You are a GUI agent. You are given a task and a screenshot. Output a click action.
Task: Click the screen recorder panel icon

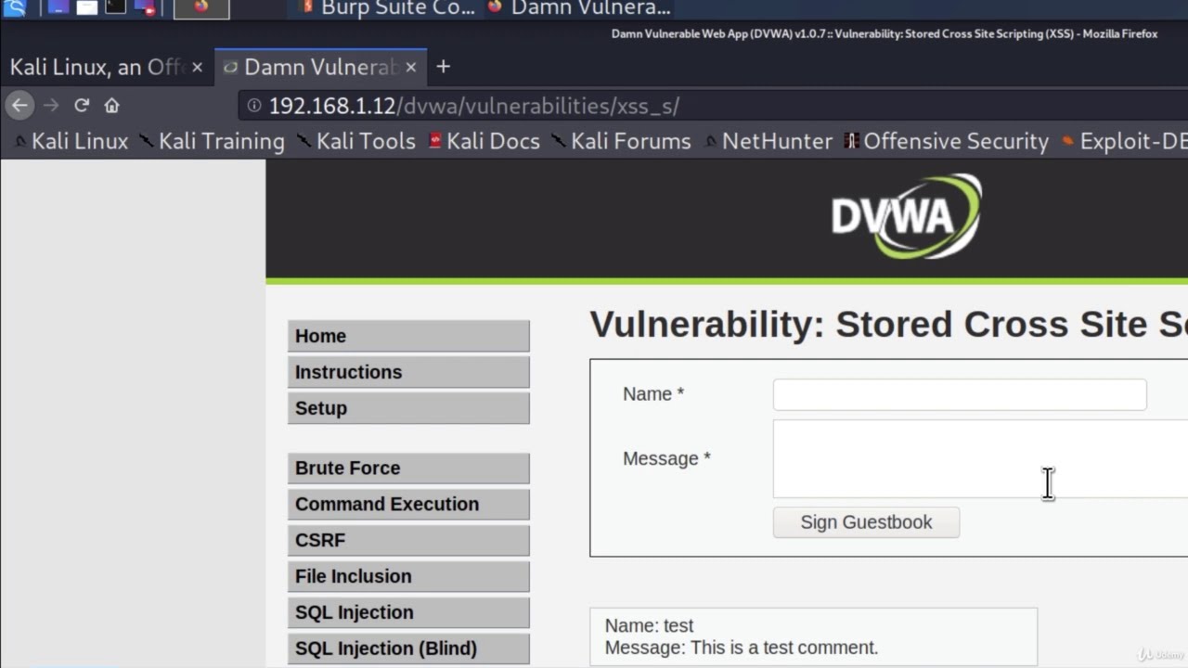145,8
